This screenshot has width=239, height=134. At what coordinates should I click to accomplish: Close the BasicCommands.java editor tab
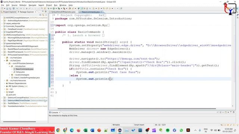[101, 12]
